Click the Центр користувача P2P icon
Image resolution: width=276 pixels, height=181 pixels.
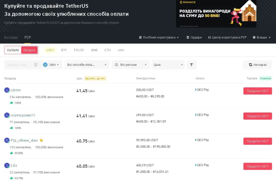tap(209, 37)
